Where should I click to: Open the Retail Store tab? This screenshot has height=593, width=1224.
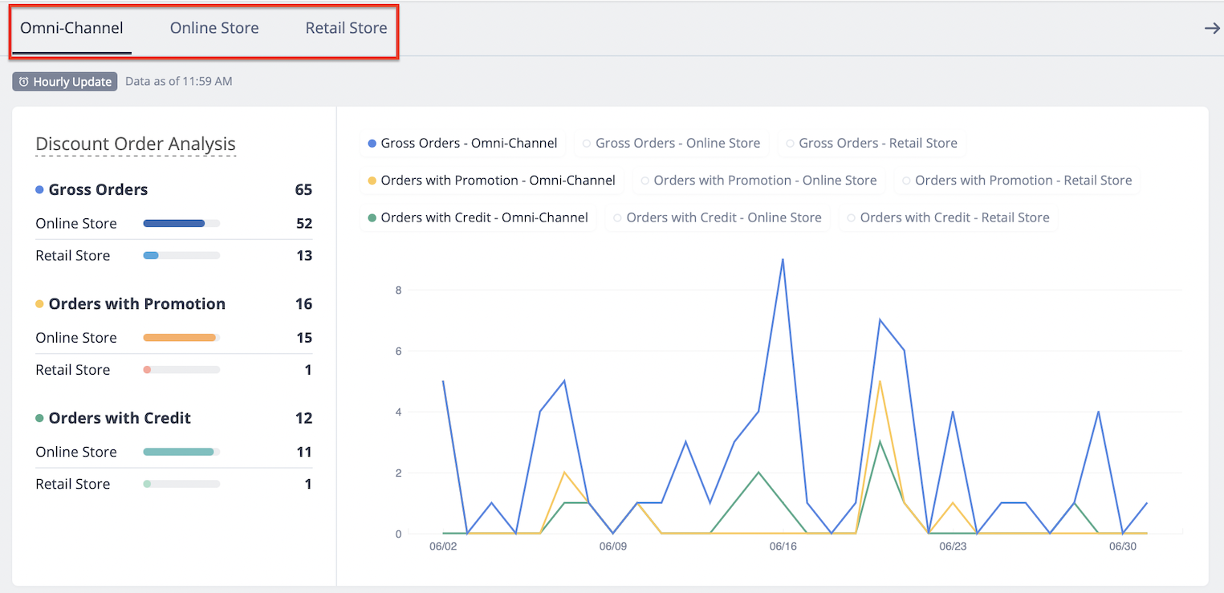(x=346, y=28)
